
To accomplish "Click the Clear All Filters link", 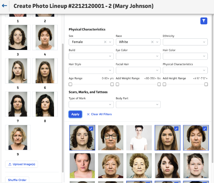I will coord(101,114).
